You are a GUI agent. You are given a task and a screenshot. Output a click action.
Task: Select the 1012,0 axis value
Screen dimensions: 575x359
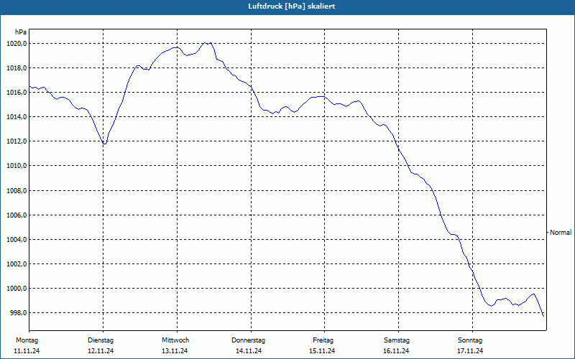pyautogui.click(x=17, y=141)
